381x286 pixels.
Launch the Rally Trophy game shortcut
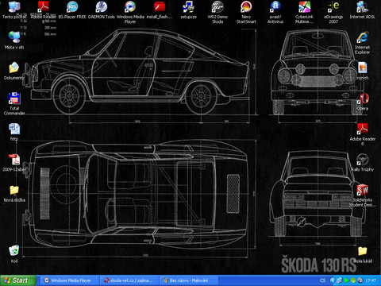(x=362, y=160)
